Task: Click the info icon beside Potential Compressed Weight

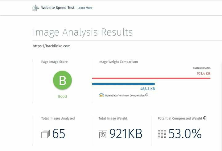Action: coord(205,118)
